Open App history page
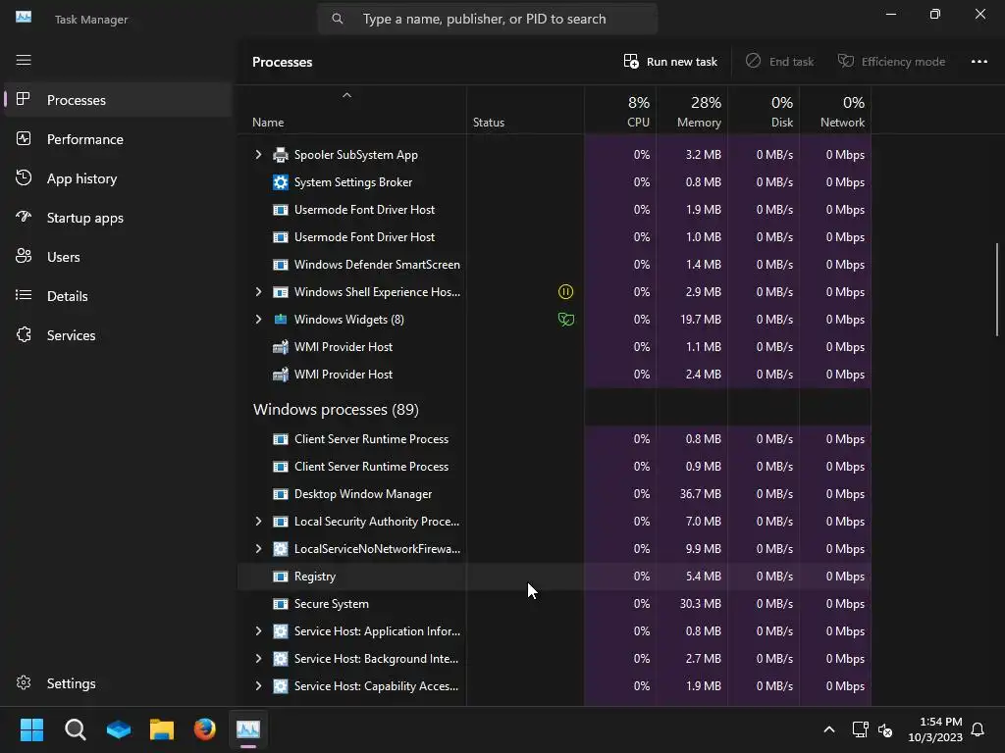Viewport: 1005px width, 753px height. click(118, 178)
